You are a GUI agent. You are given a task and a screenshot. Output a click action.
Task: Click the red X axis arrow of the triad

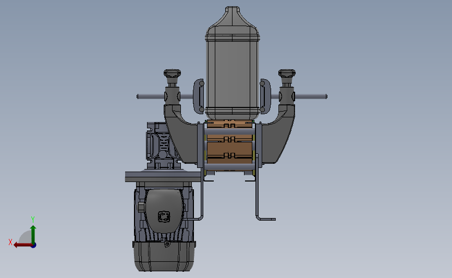pos(22,245)
